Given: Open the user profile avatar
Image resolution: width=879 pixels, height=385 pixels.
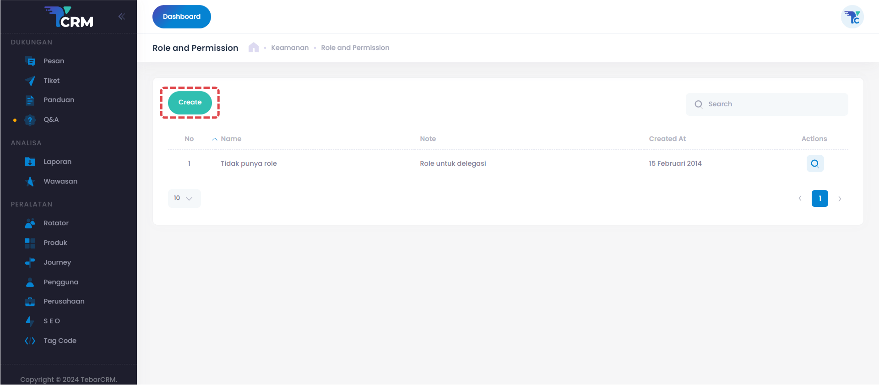Looking at the screenshot, I should coord(852,17).
